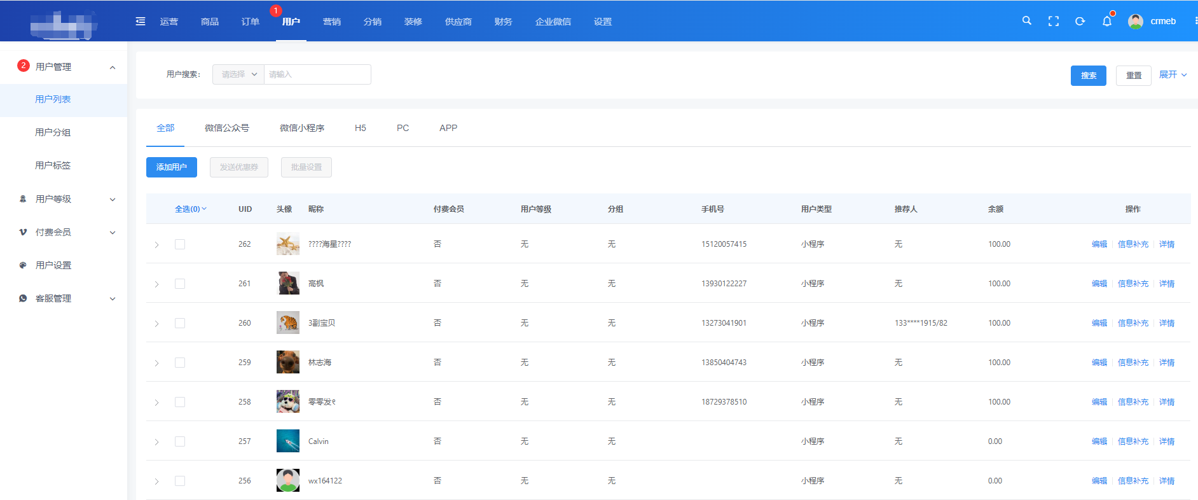Click the 用户等级 sidebar icon
Screen dimensions: 1198x500
tap(23, 199)
